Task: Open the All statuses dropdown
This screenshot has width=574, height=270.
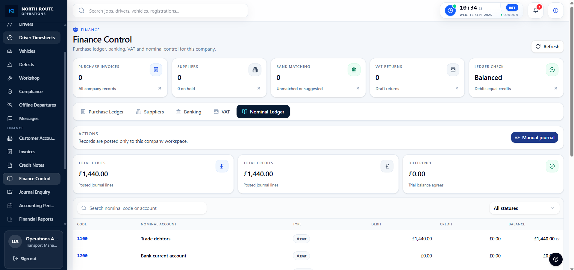Action: [524, 208]
